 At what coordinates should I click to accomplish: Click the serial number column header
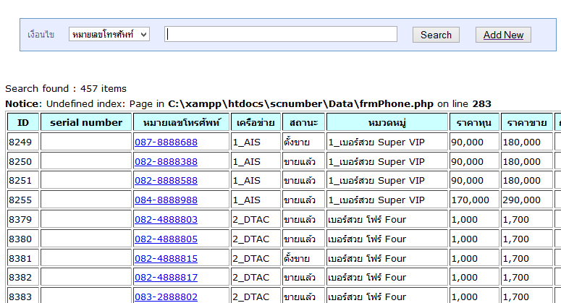[86, 122]
